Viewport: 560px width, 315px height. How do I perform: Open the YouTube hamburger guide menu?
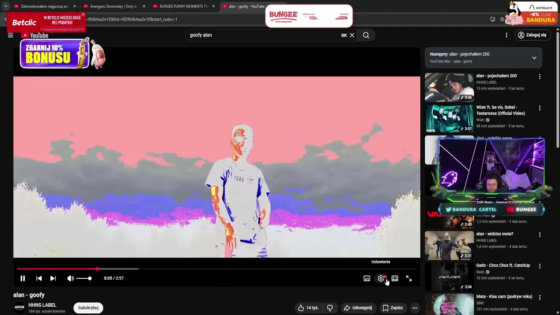coord(10,35)
